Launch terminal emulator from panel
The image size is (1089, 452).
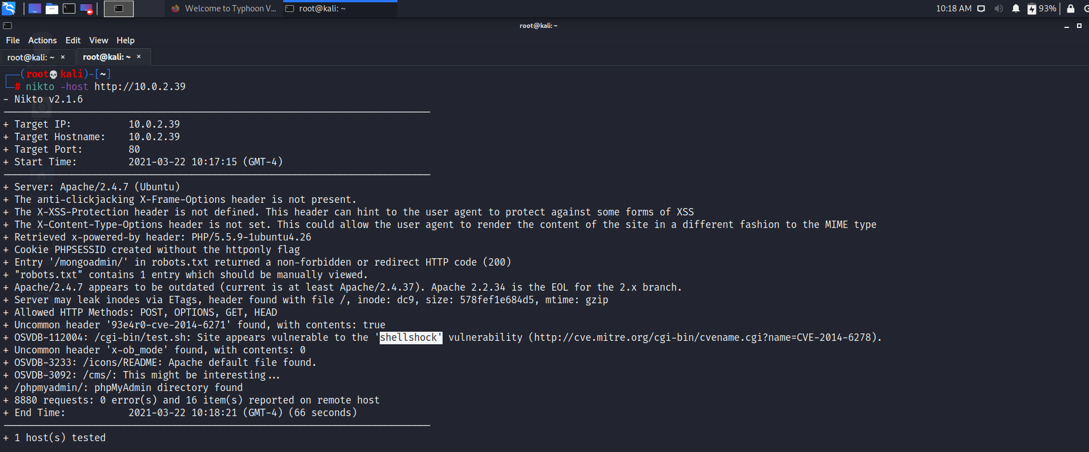pos(69,9)
